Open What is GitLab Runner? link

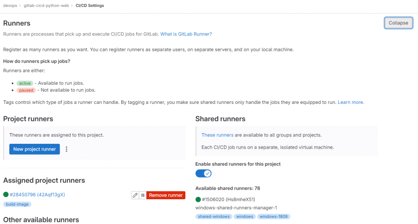(x=186, y=34)
